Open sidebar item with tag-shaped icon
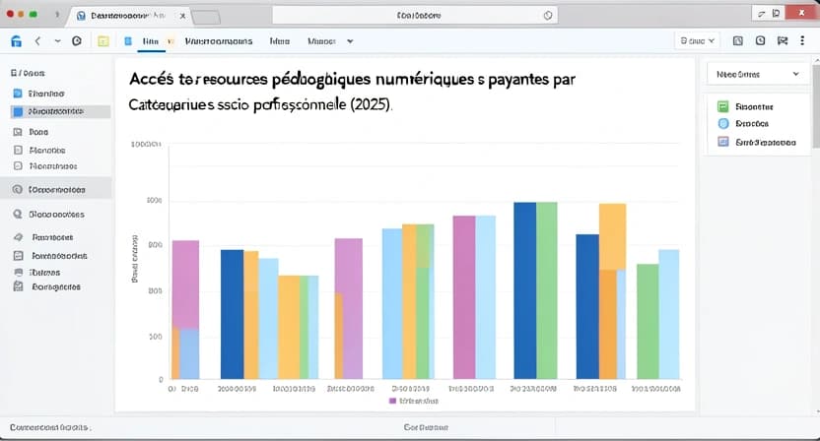 click(43, 237)
